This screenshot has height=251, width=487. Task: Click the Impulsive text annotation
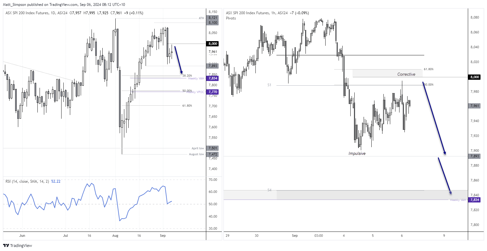click(x=357, y=154)
